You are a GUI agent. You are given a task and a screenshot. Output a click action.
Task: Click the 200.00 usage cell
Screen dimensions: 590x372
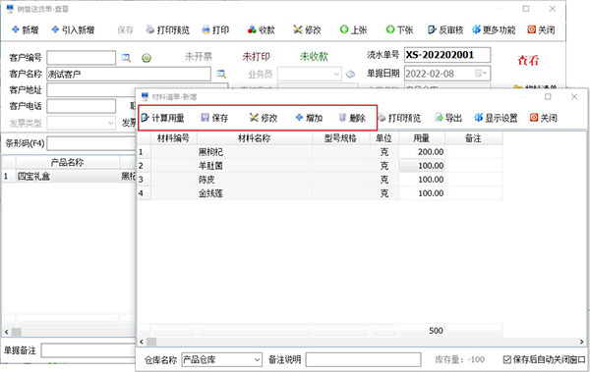pyautogui.click(x=422, y=152)
